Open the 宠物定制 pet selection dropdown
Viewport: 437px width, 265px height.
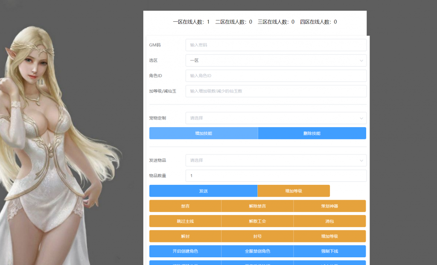276,118
